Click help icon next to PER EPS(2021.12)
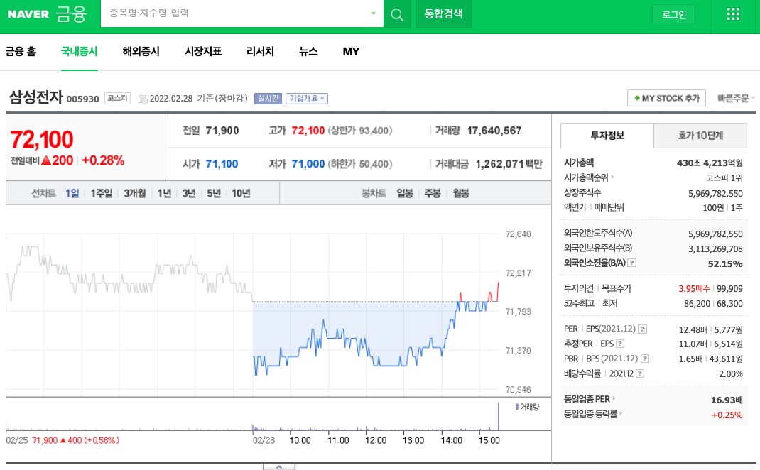 point(642,329)
